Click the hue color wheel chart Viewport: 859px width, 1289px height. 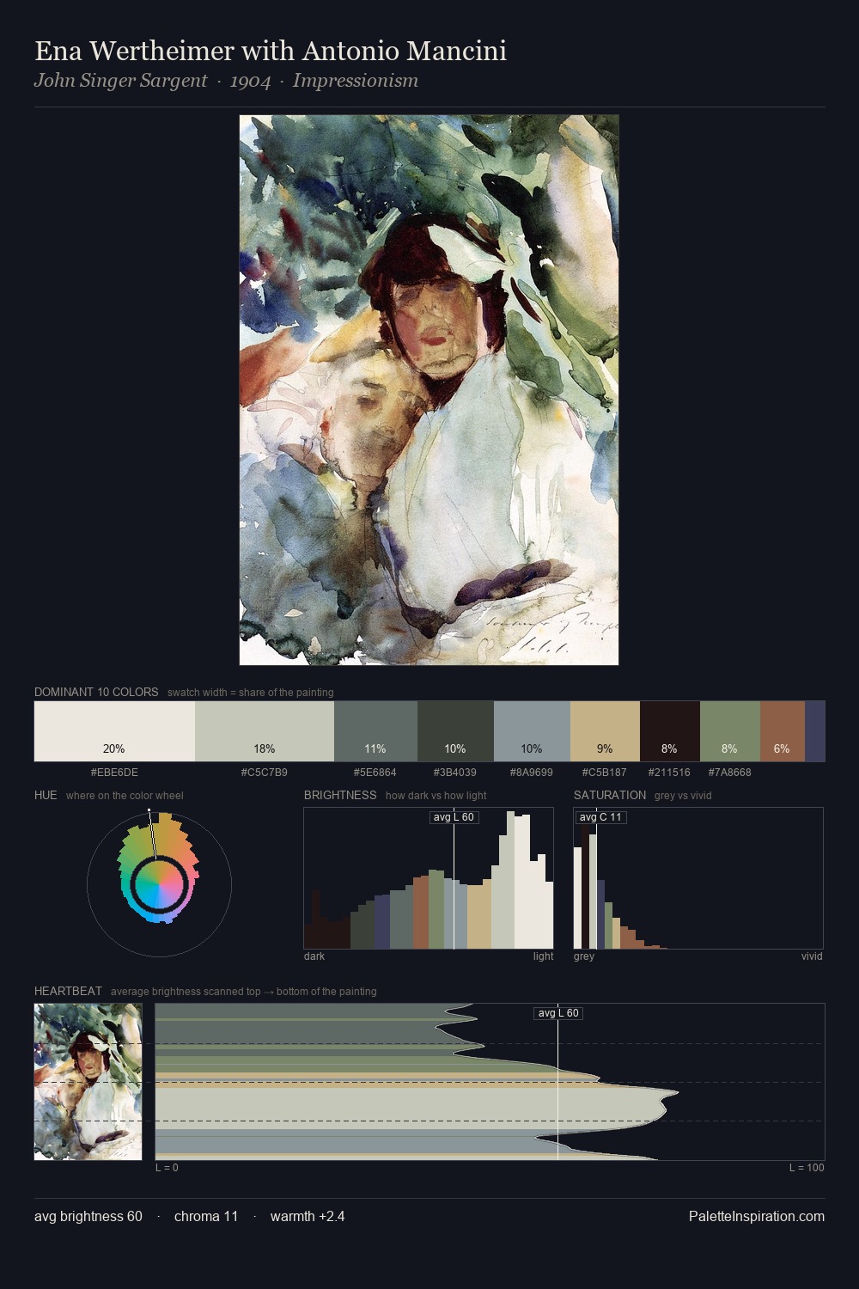159,883
